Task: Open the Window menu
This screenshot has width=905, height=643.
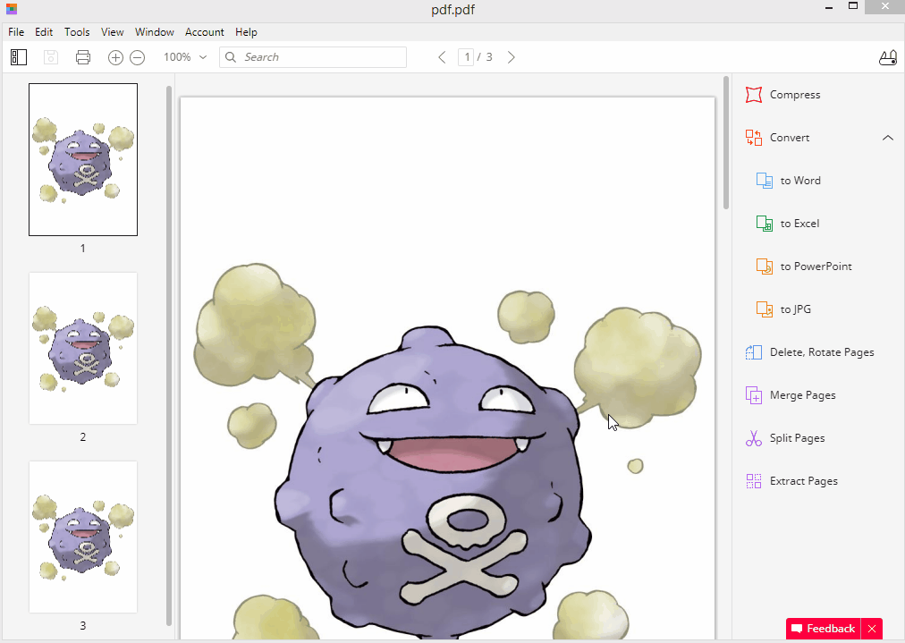Action: coord(154,31)
